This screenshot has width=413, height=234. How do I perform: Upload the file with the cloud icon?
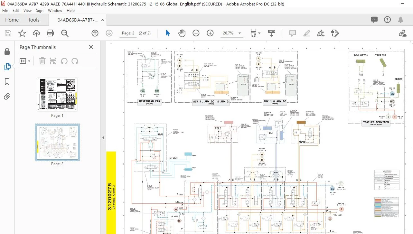36,33
